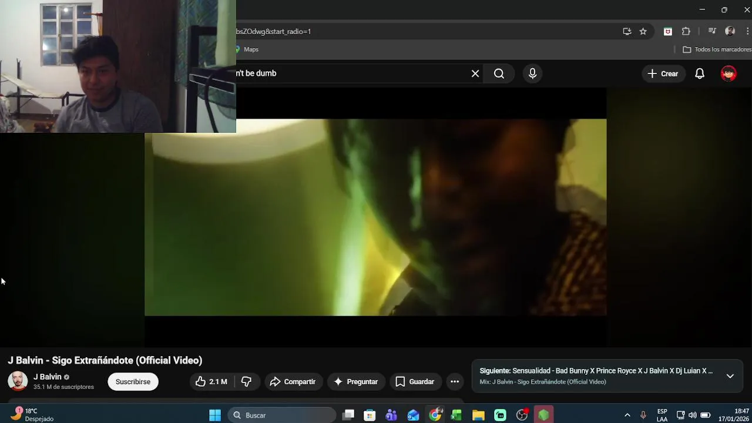Click the 35.1 M de suscriptores text
The width and height of the screenshot is (752, 423).
coord(63,387)
